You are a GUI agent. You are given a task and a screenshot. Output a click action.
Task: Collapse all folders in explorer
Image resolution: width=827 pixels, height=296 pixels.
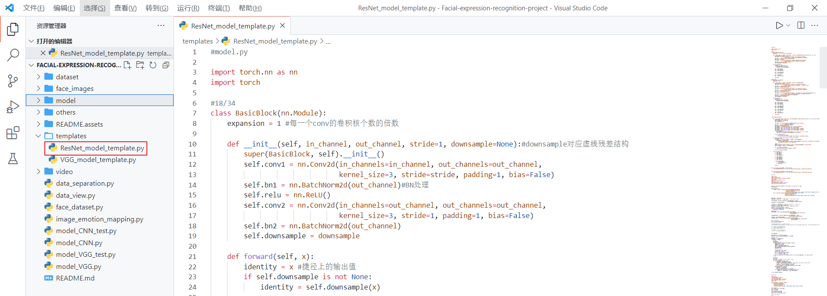click(166, 65)
